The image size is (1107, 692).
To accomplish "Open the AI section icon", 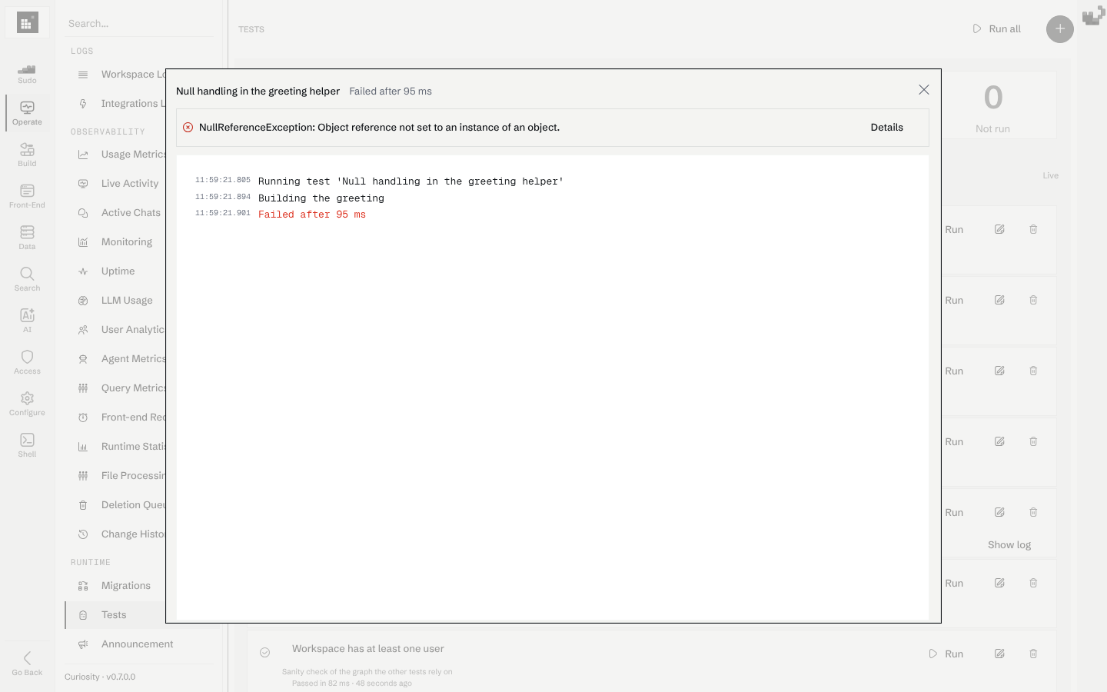I will pyautogui.click(x=27, y=321).
